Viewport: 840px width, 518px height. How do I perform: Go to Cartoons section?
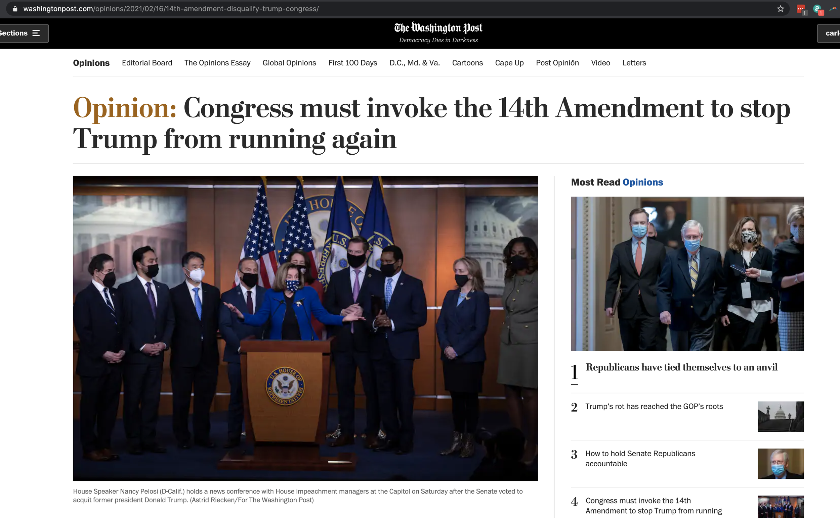[467, 63]
